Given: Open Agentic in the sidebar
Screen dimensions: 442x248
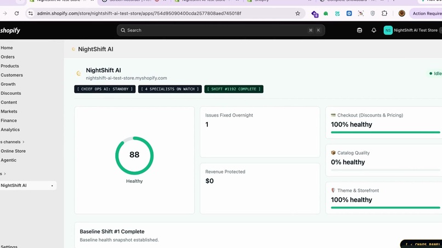Looking at the screenshot, I should click(8, 160).
